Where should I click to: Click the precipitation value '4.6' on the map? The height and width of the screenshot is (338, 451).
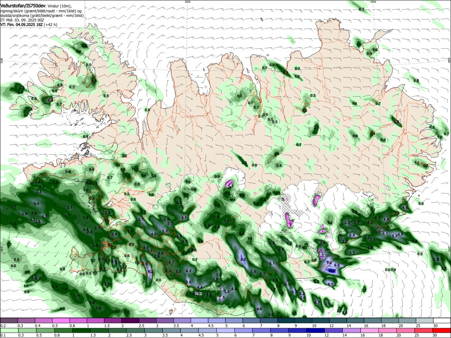click(259, 309)
